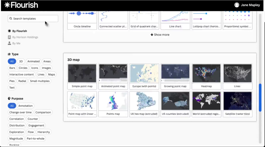Toggle the Images type filter
Screen dimensions: 265x147
(x=46, y=68)
